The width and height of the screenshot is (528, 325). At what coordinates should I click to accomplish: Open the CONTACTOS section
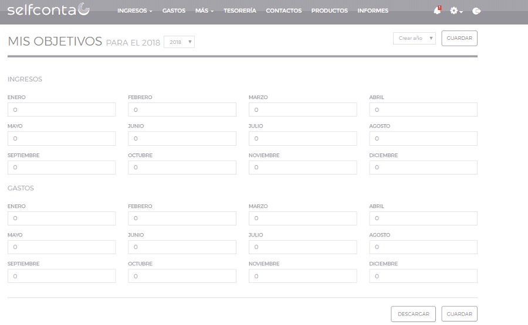click(283, 11)
